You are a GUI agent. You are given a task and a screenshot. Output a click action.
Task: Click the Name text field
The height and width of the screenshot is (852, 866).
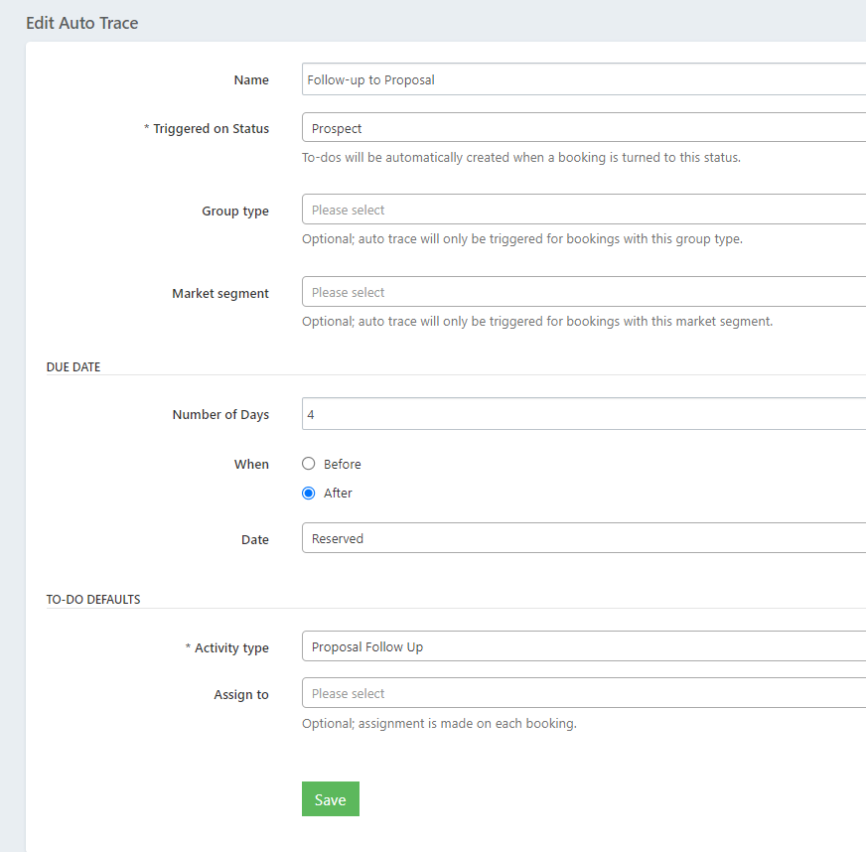coord(584,79)
